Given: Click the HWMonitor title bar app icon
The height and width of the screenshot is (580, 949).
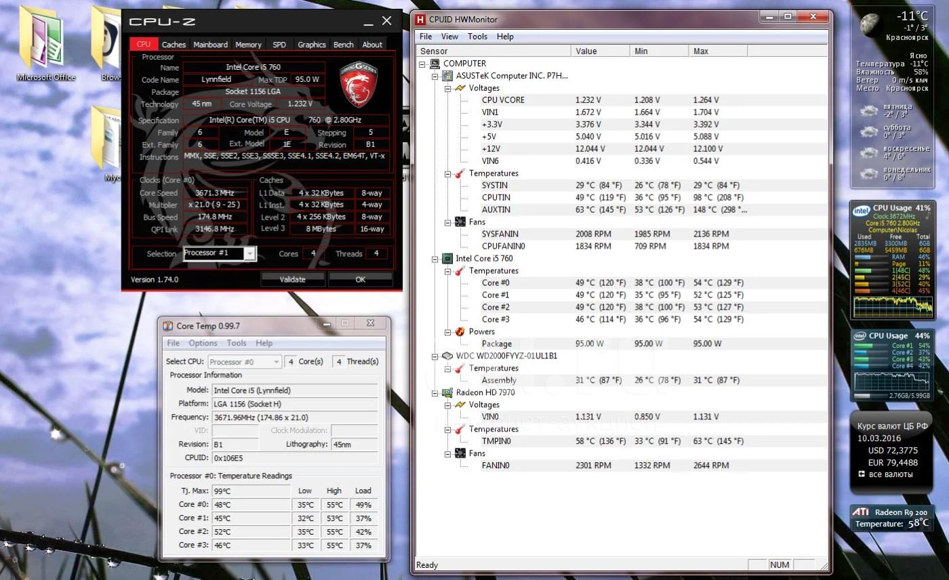Looking at the screenshot, I should [421, 19].
